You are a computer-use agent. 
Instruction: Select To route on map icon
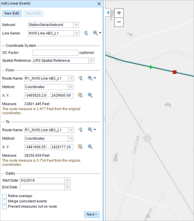pos(80,130)
